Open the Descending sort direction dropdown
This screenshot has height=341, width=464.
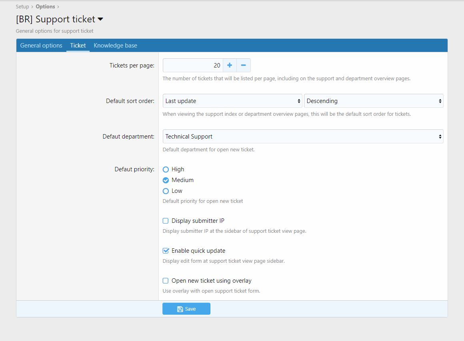(x=373, y=101)
